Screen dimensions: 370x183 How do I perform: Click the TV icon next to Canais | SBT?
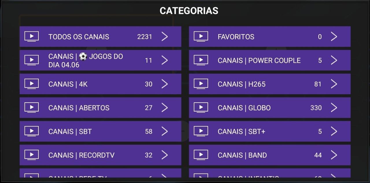coord(32,132)
